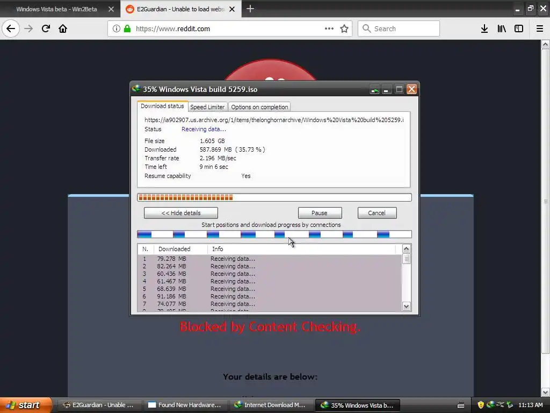The image size is (550, 413).
Task: Open the Windows Start menu
Action: pyautogui.click(x=26, y=405)
